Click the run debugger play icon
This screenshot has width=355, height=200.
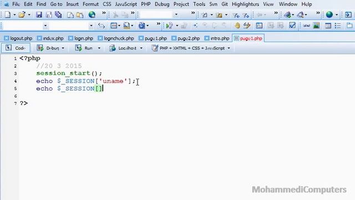pyautogui.click(x=169, y=26)
